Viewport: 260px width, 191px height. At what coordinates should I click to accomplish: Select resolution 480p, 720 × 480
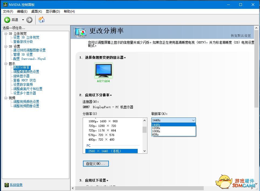tap(102, 140)
